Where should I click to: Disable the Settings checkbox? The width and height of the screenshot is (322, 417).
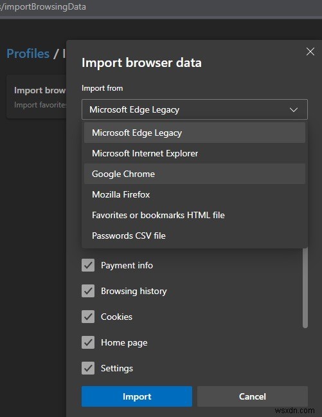88,368
